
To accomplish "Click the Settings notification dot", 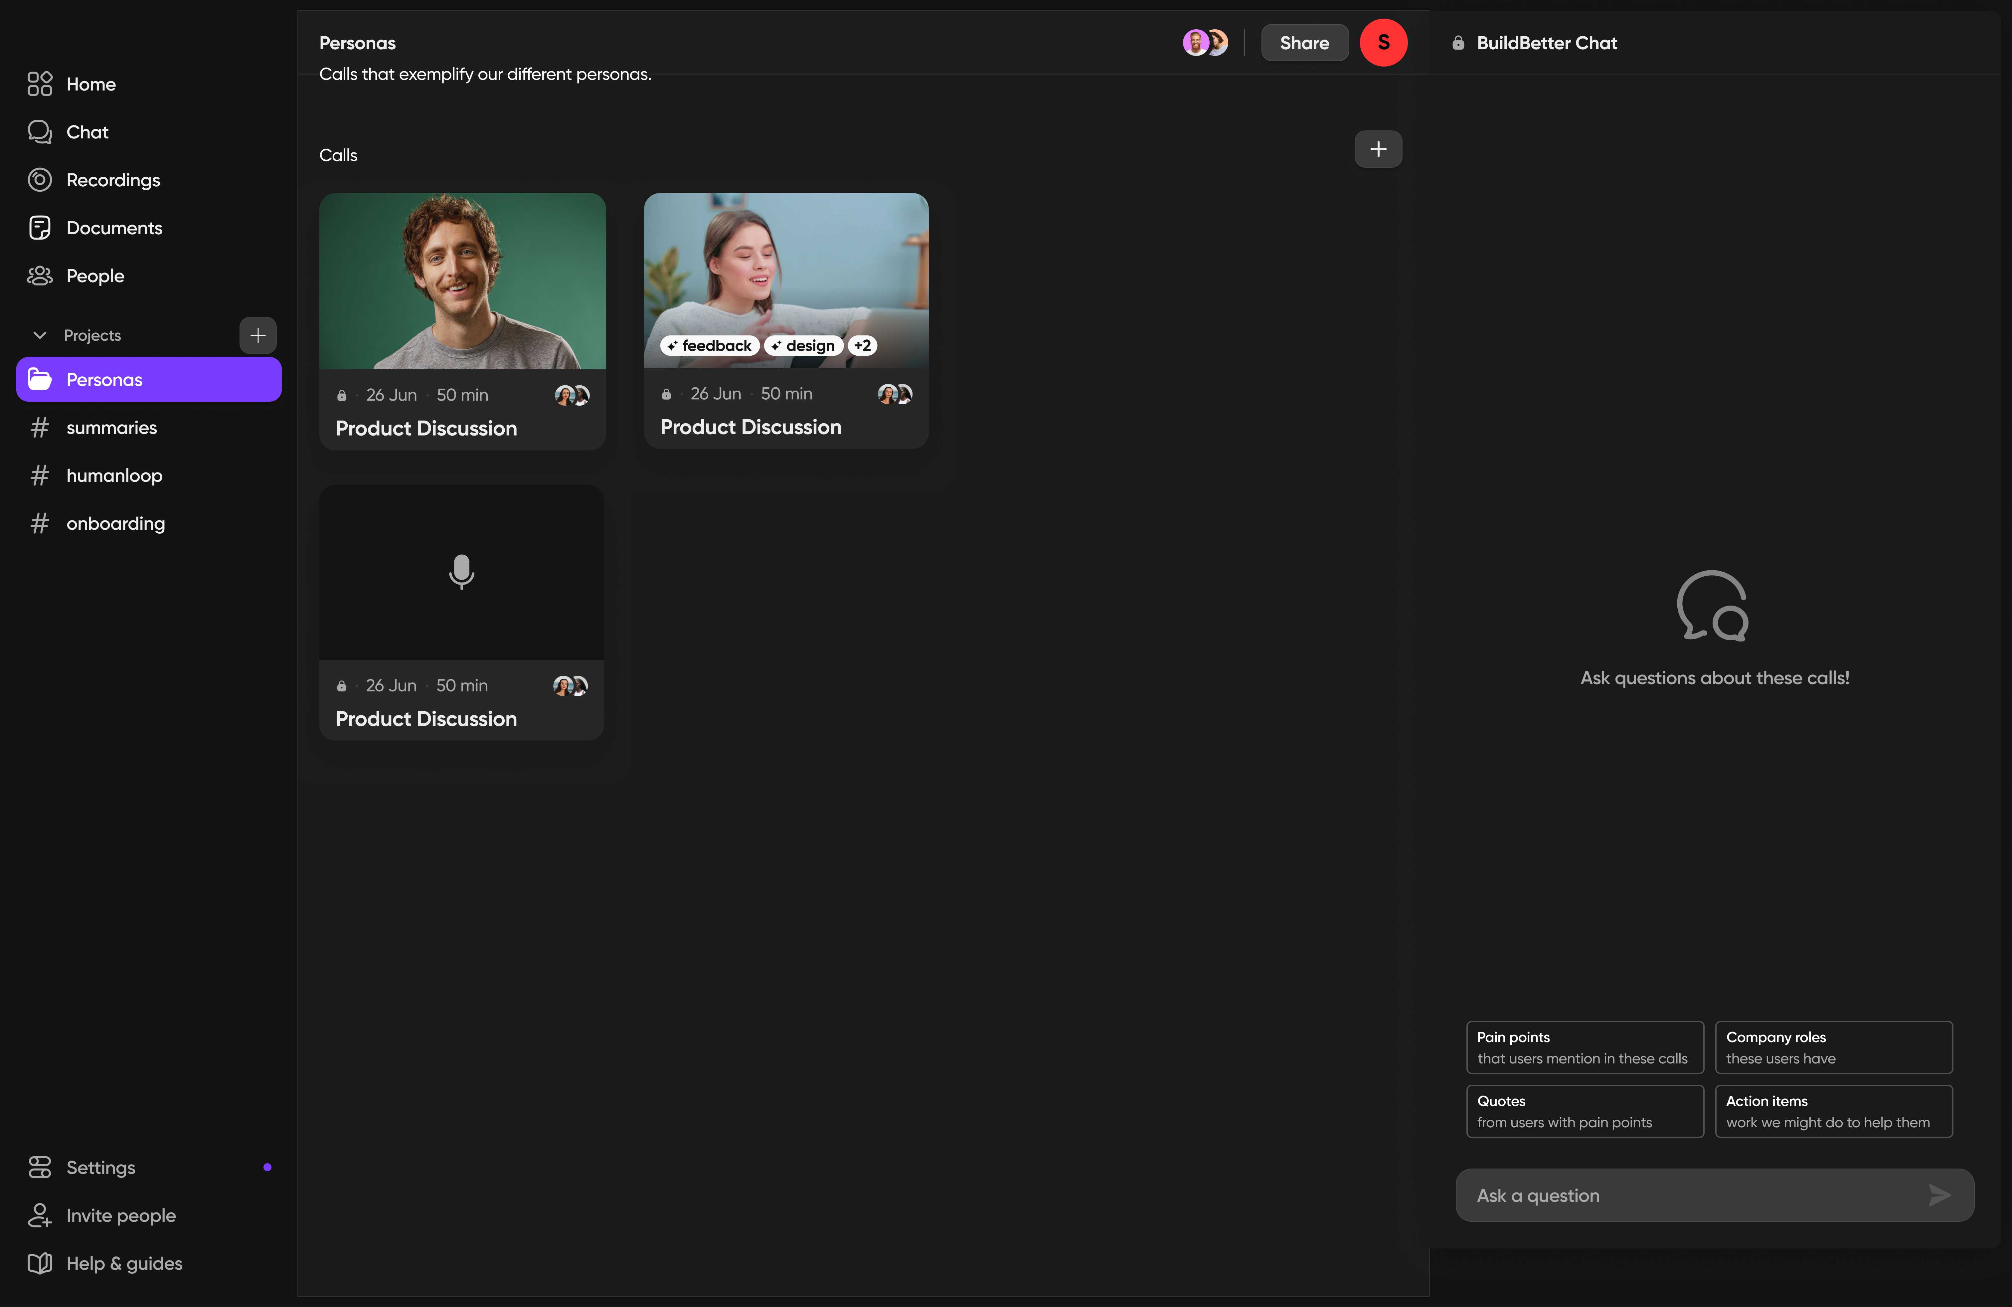I will click(x=267, y=1168).
